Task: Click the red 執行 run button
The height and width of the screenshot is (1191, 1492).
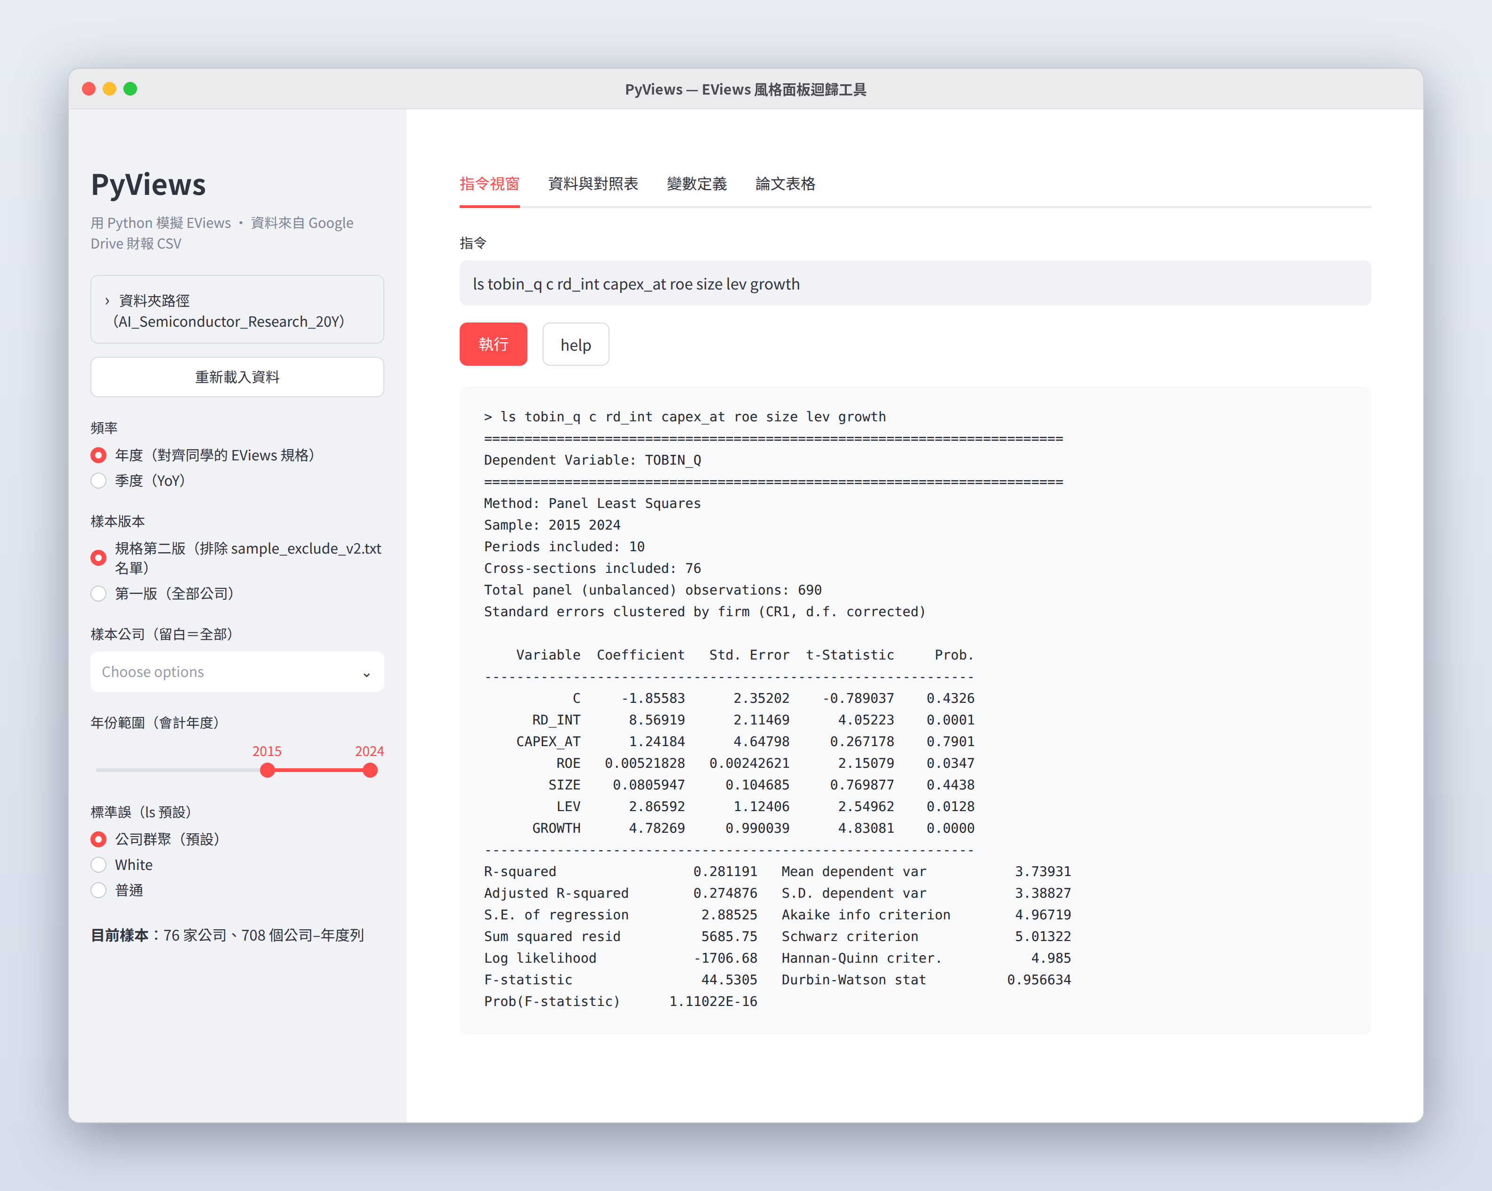Action: point(493,344)
